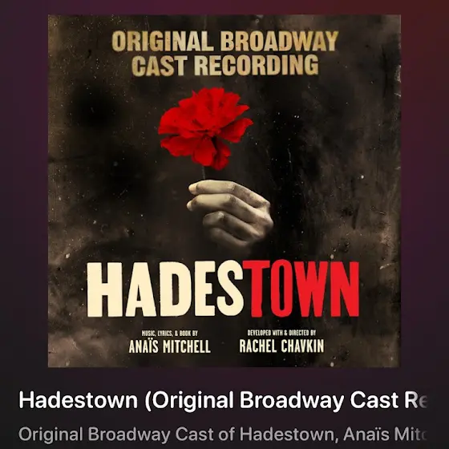Select the truncated Anaïs Mit artist name
Screen dimensions: 449x449
click(385, 434)
